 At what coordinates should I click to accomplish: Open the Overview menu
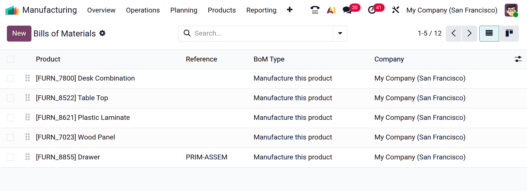click(x=101, y=10)
